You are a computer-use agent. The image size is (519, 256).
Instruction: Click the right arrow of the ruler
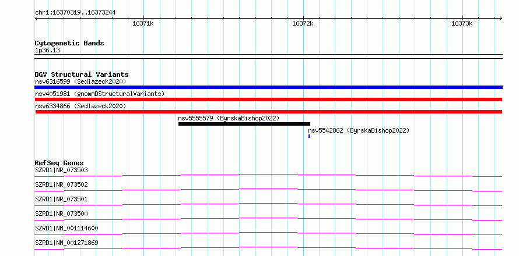pos(501,18)
